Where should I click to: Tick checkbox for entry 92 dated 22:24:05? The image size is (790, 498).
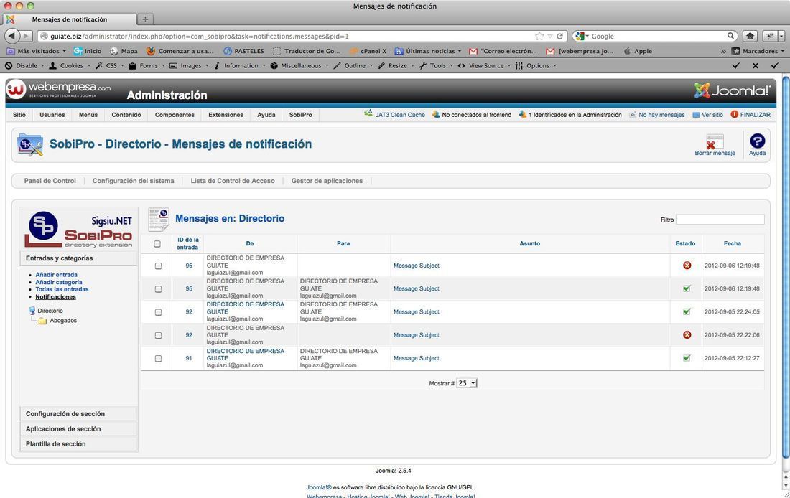coord(158,312)
